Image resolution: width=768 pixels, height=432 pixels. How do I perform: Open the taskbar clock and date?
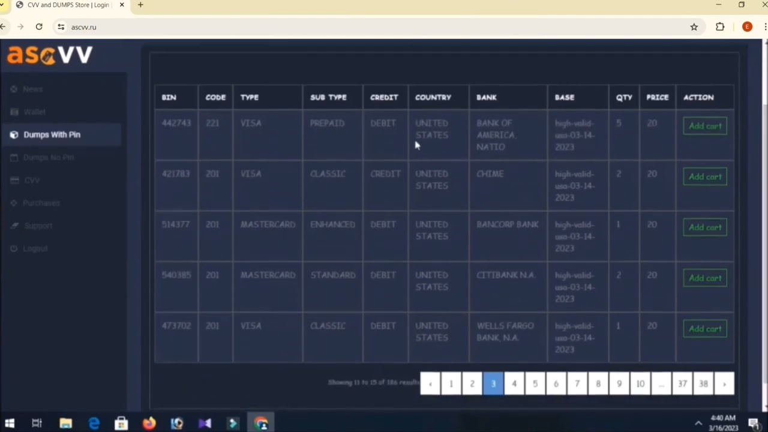click(722, 423)
